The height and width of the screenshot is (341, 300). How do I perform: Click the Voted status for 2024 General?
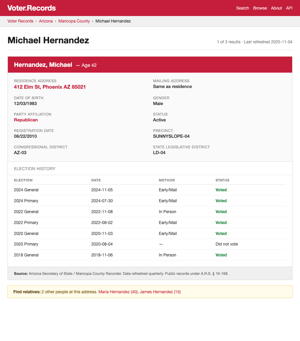(221, 190)
